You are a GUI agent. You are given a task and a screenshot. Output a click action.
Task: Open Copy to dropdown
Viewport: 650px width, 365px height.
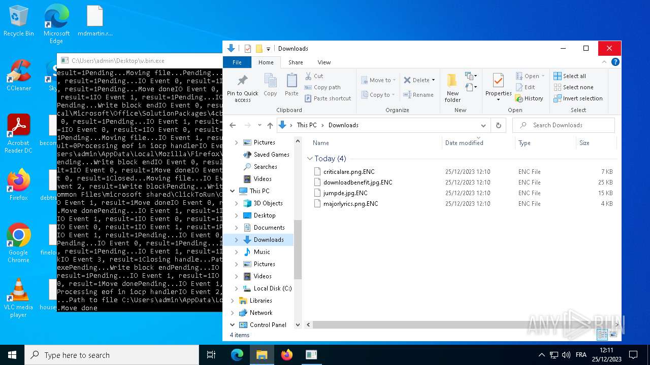378,95
